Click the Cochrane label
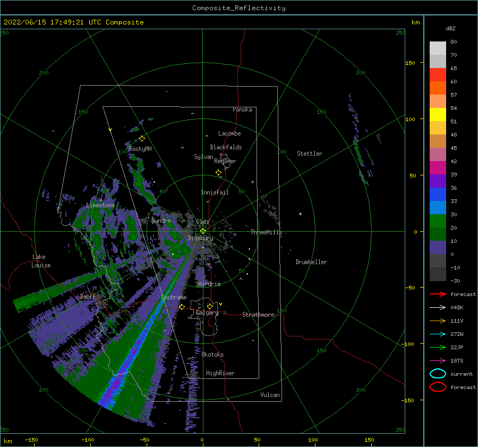478x447 pixels. tap(174, 297)
